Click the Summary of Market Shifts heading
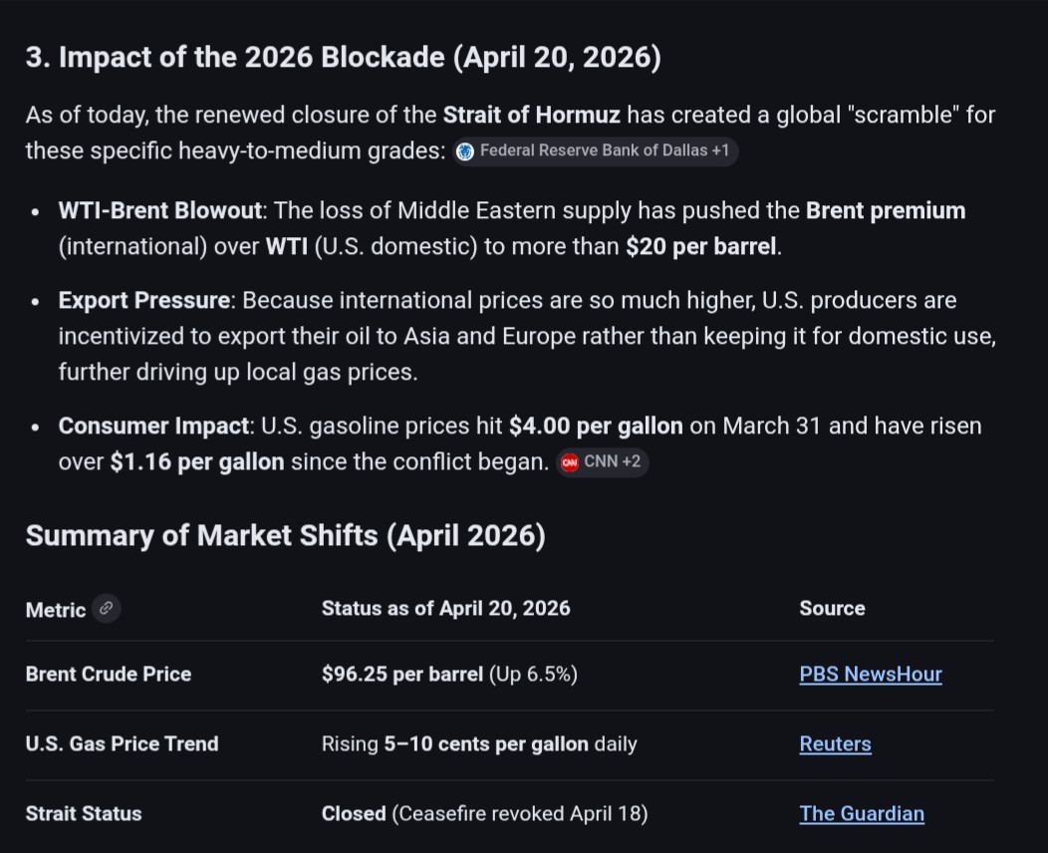The height and width of the screenshot is (853, 1048). pyautogui.click(x=285, y=536)
